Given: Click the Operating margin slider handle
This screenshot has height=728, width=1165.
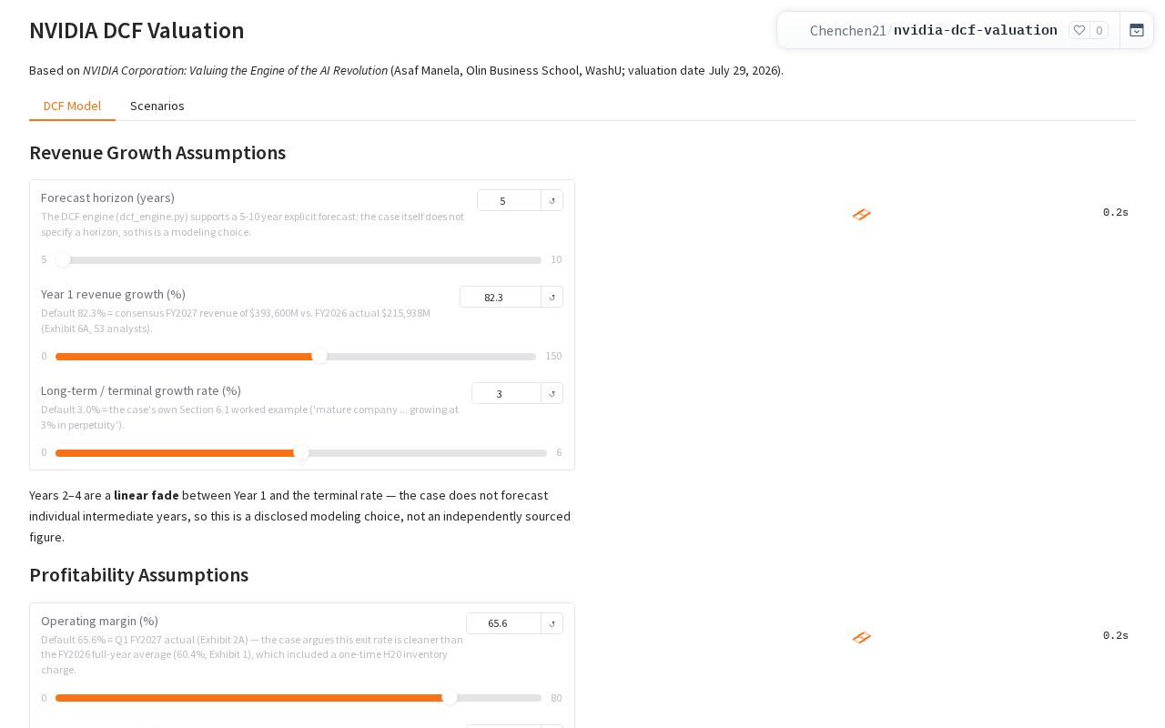Looking at the screenshot, I should pos(450,698).
